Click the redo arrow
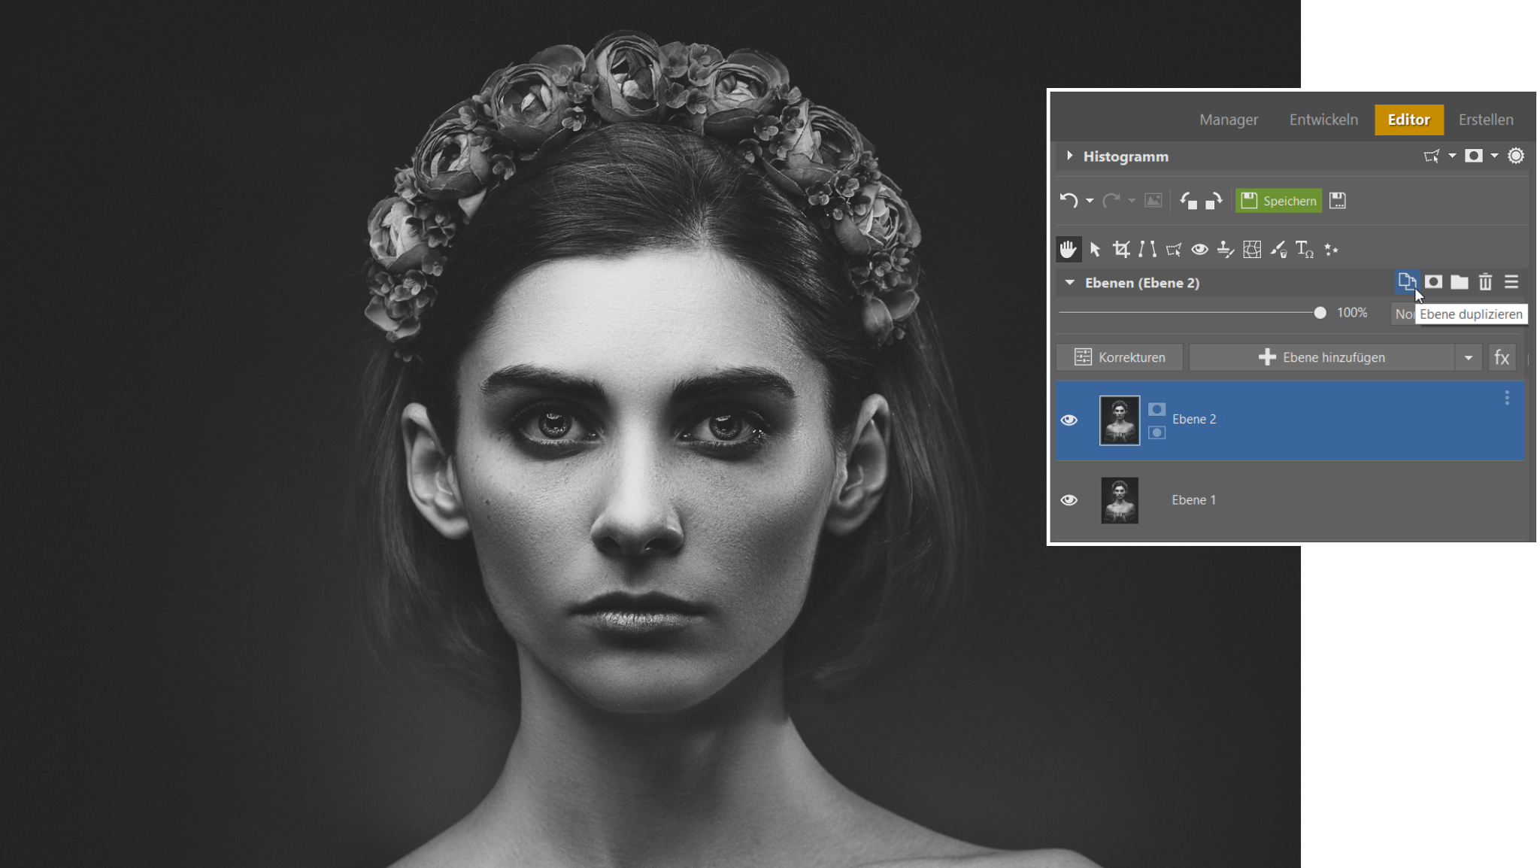This screenshot has height=868, width=1540. (x=1111, y=200)
